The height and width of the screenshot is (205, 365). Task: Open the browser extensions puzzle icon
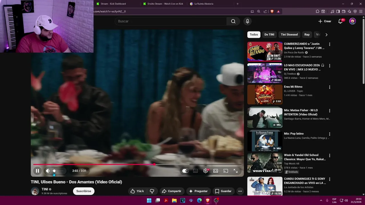pos(317,11)
